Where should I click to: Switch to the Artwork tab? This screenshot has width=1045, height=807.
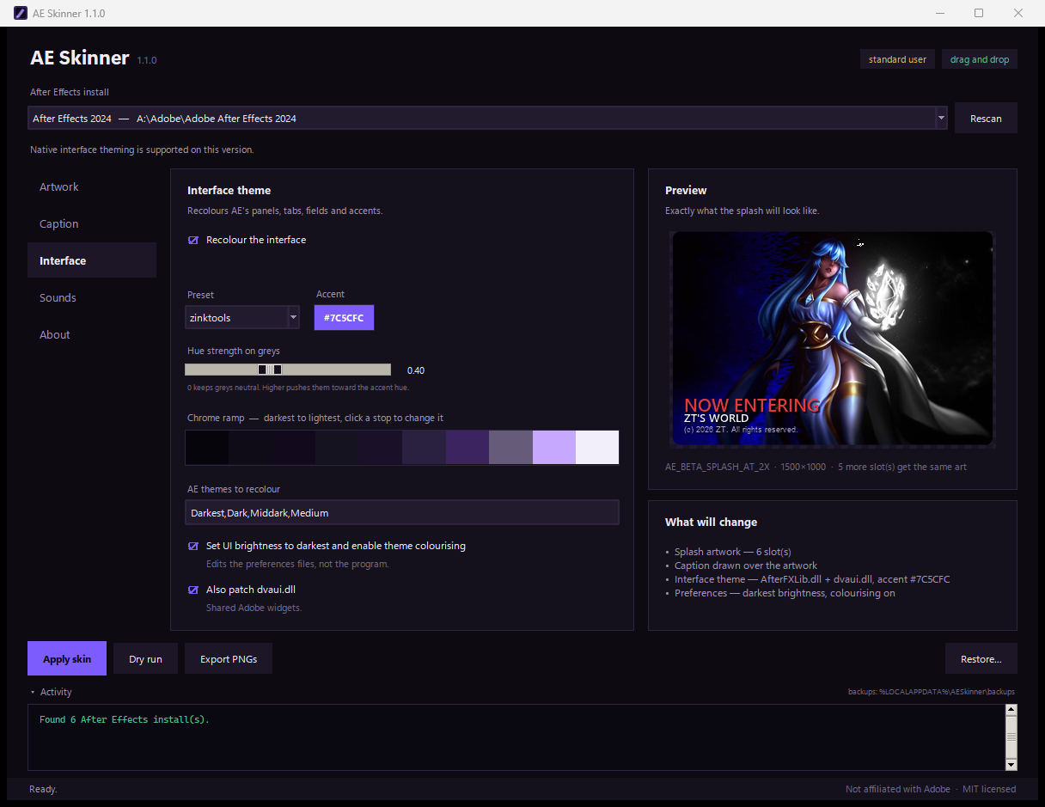[92, 186]
